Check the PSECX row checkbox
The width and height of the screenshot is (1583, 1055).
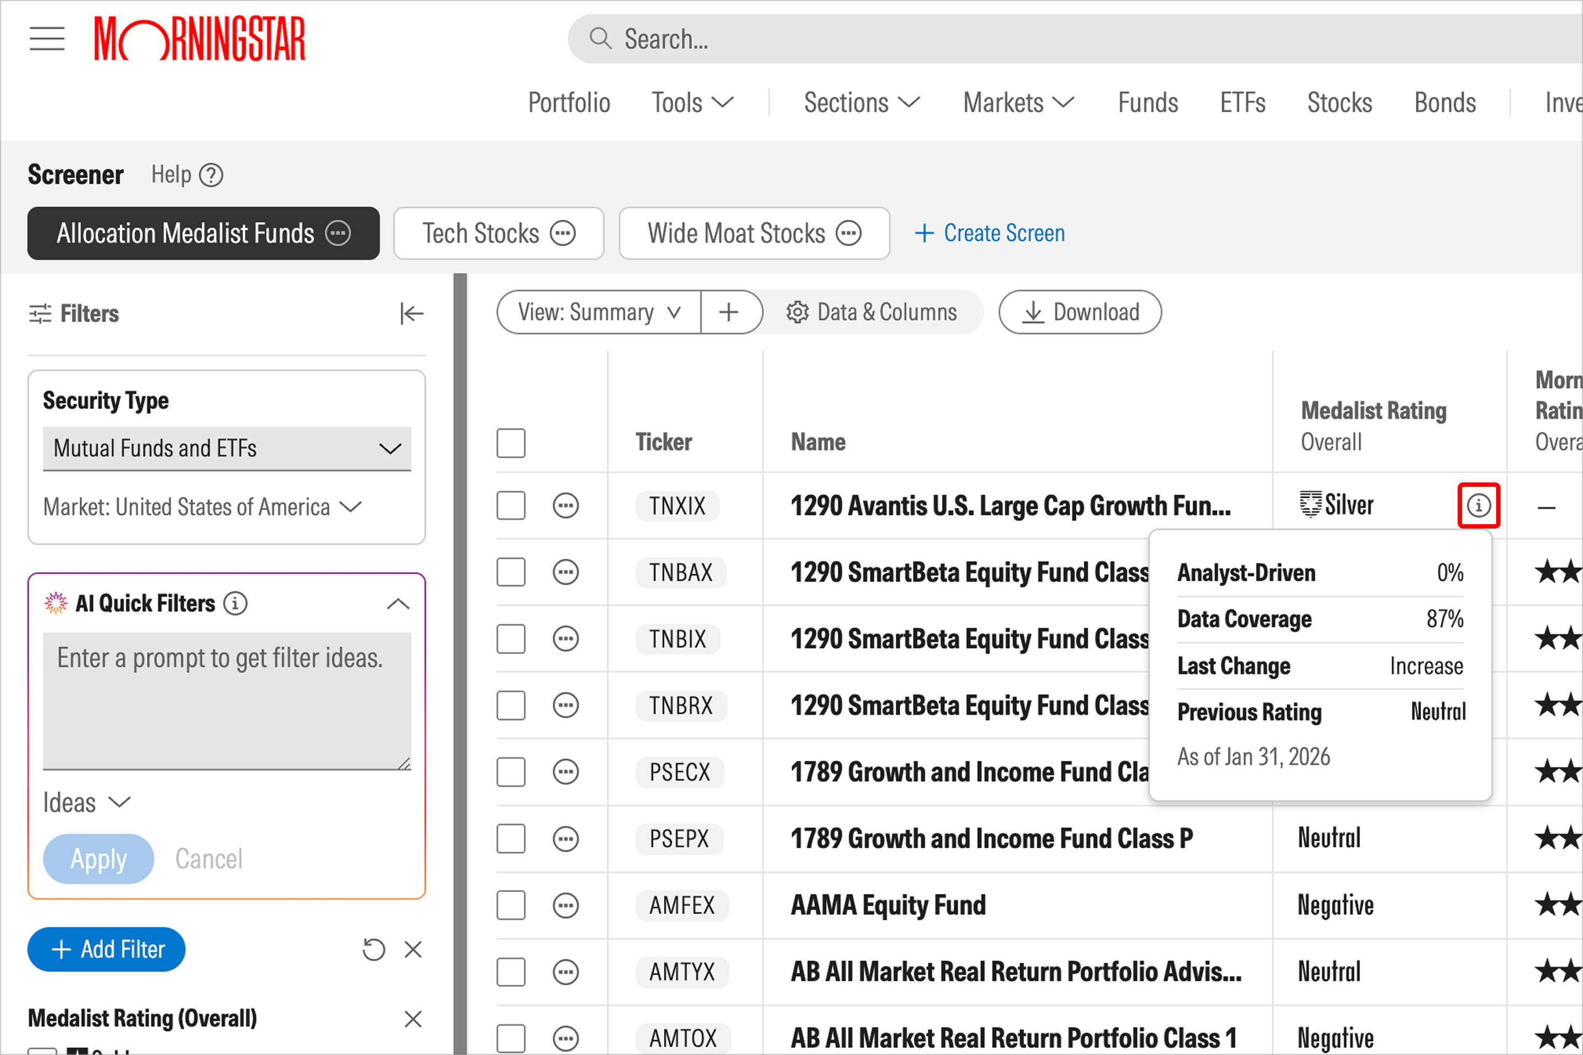click(511, 773)
